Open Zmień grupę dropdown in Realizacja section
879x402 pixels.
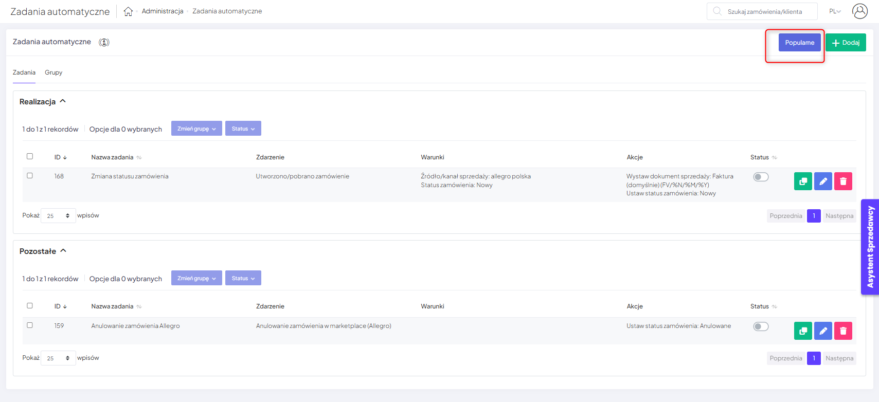pos(196,129)
